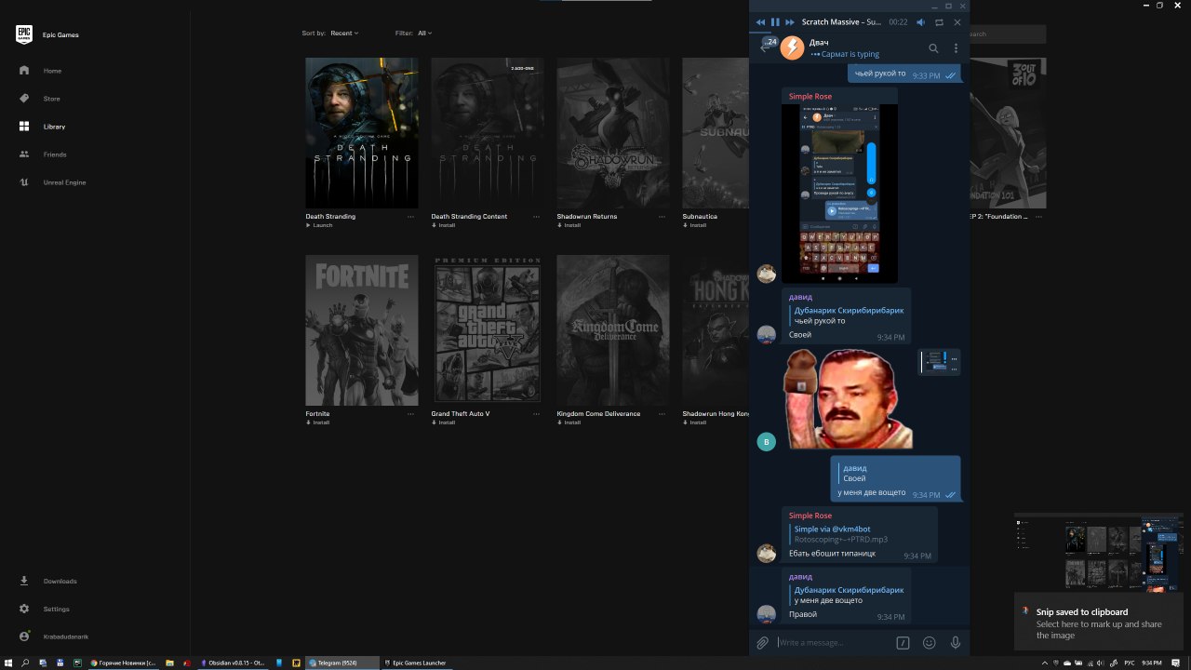Toggle repeat in Telegram audio player
The height and width of the screenshot is (670, 1191).
click(x=939, y=22)
